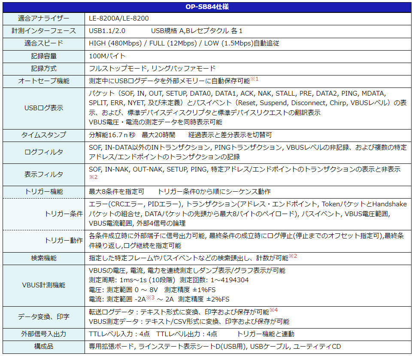Viewport: 415px width, 356px height.
Task: Select the 記録容量 label cell
Action: [x=44, y=56]
